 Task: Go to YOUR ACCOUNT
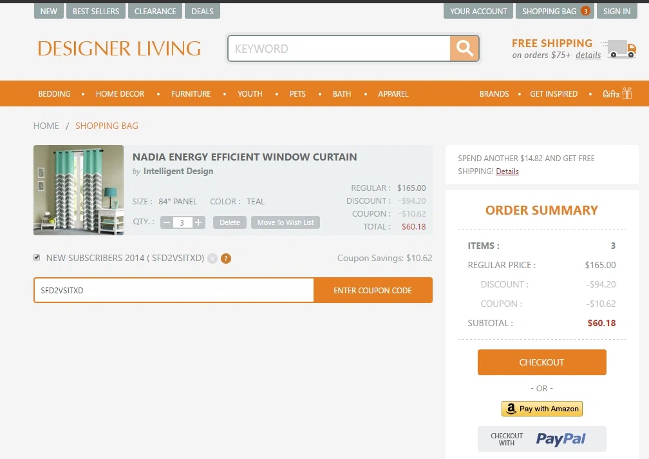[x=478, y=11]
